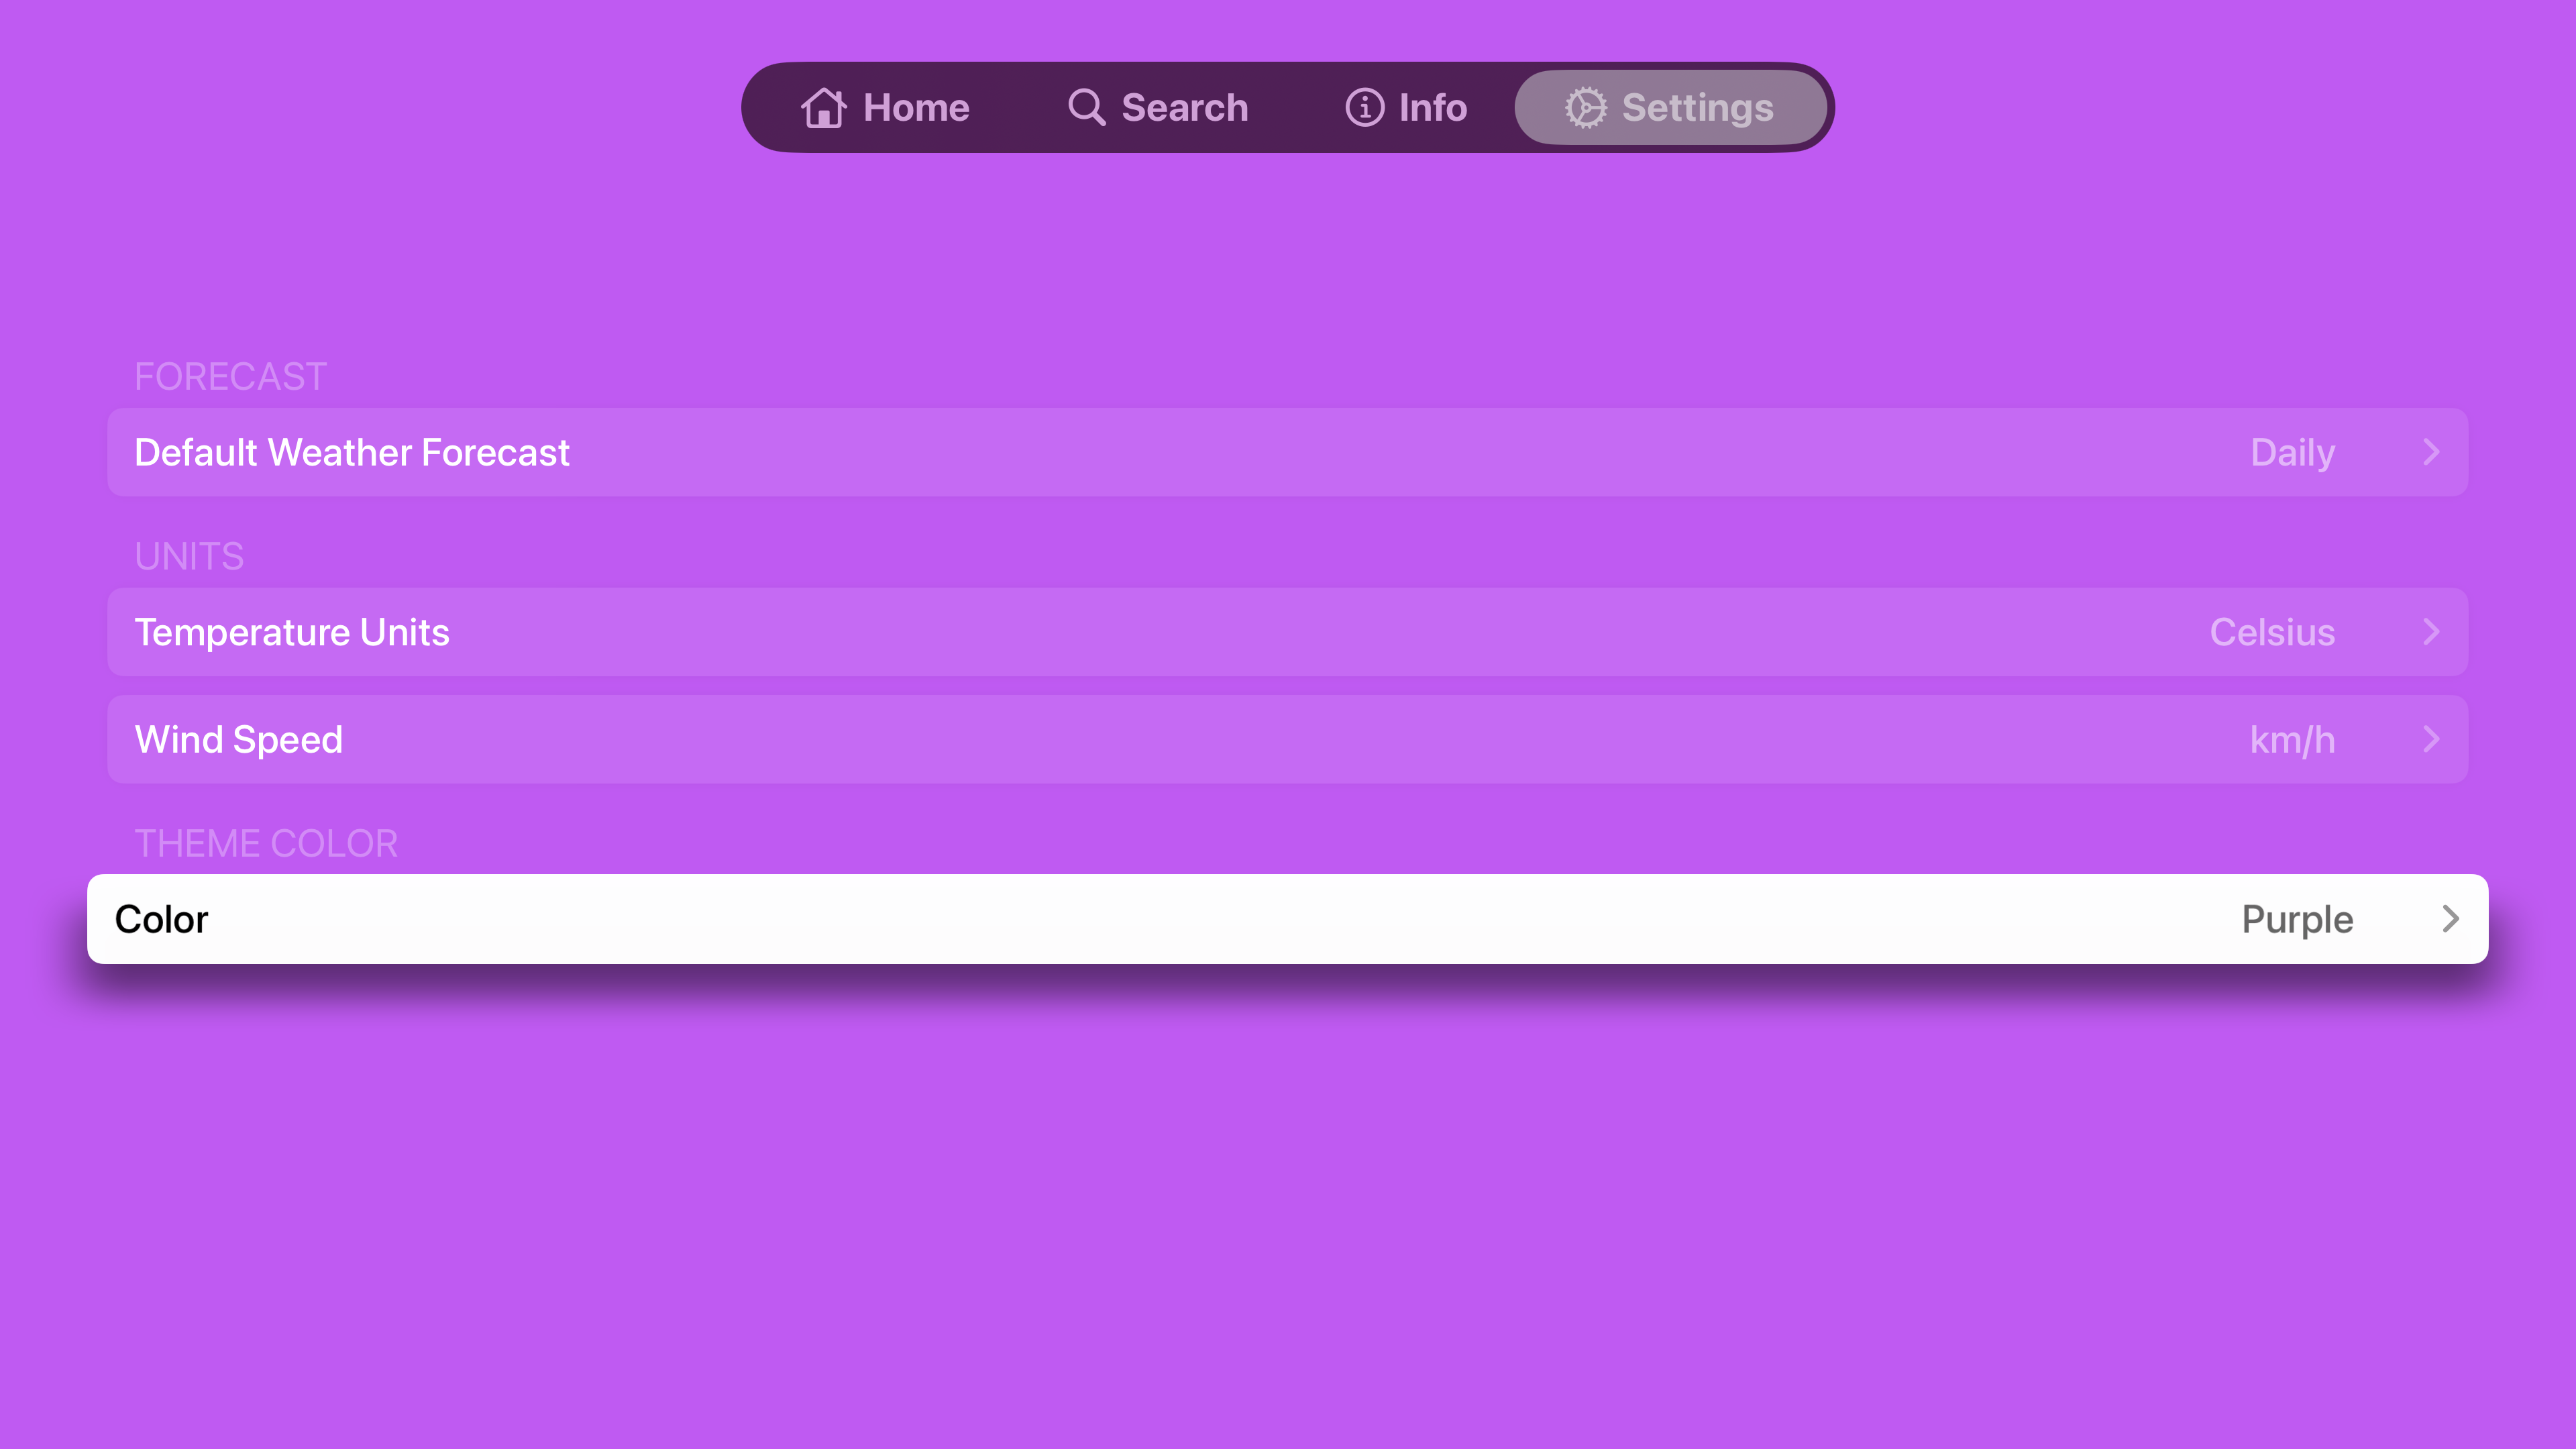This screenshot has height=1449, width=2576.
Task: Expand chevron on Color row
Action: click(x=2450, y=919)
